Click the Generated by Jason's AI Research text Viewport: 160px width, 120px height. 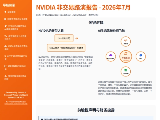coord(16,95)
